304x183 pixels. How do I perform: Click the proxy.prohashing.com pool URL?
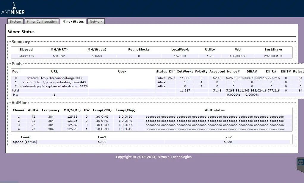click(x=54, y=82)
